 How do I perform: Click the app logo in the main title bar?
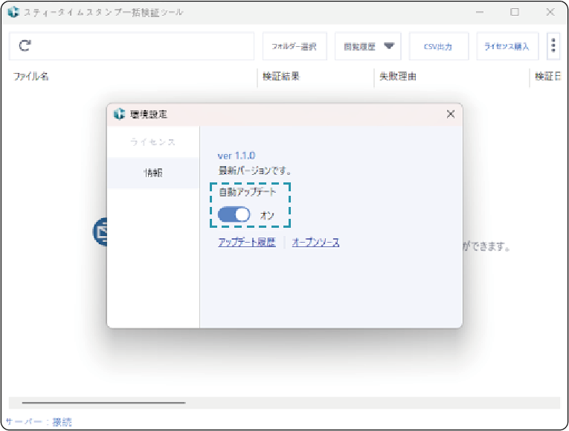pyautogui.click(x=13, y=13)
